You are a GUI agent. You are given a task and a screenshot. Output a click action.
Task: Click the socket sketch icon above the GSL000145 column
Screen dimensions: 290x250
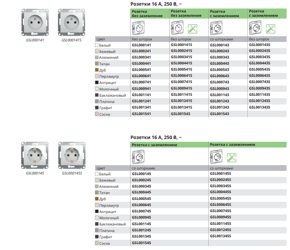[138, 157]
